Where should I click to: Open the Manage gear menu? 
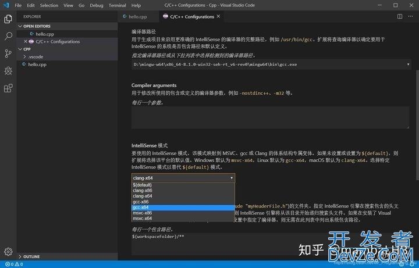click(8, 252)
